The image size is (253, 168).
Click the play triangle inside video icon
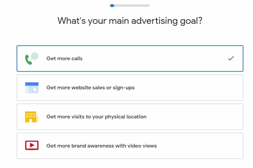point(32,146)
